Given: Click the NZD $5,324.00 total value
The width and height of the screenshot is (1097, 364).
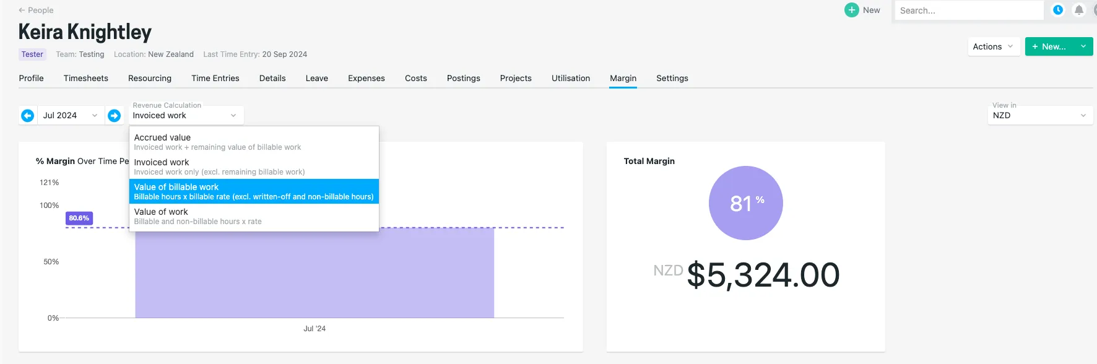Looking at the screenshot, I should click(747, 275).
